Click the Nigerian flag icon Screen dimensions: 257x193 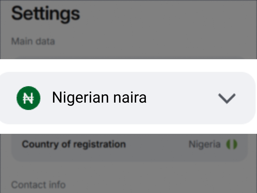[x=231, y=144]
